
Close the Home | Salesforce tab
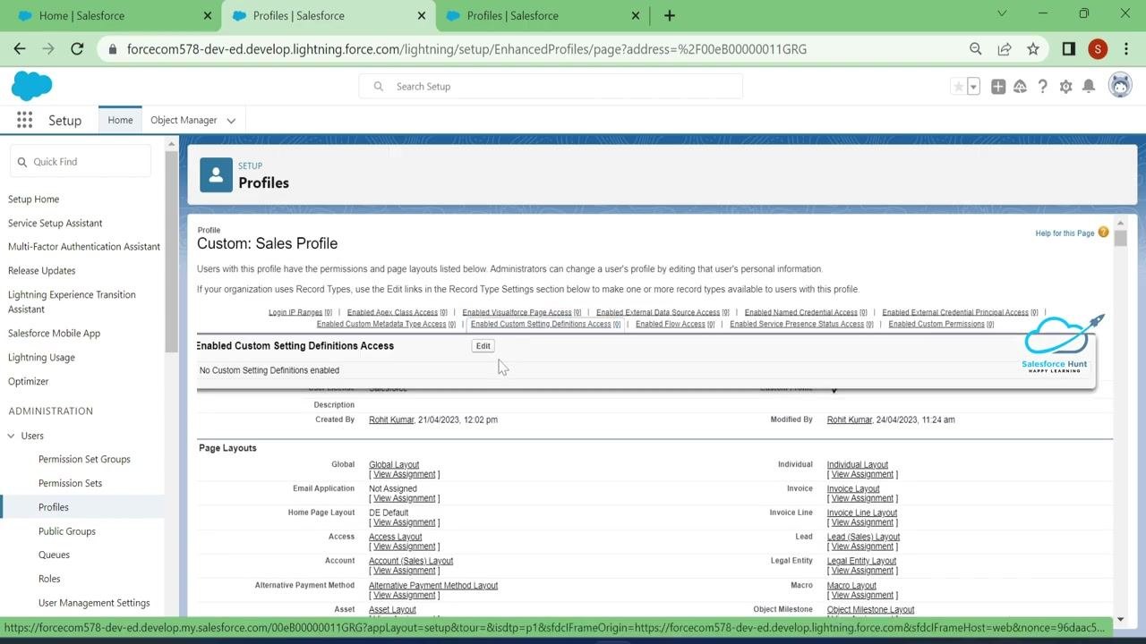(x=208, y=15)
